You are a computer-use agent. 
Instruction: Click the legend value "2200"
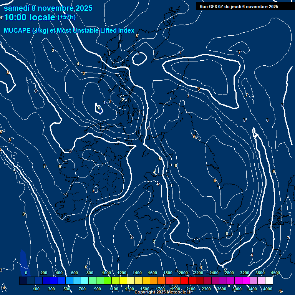pyautogui.click(x=199, y=273)
